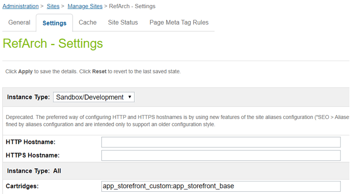Select the 'RefArch - Settings' breadcrumb text
This screenshot has height=194, width=353.
(x=132, y=6)
